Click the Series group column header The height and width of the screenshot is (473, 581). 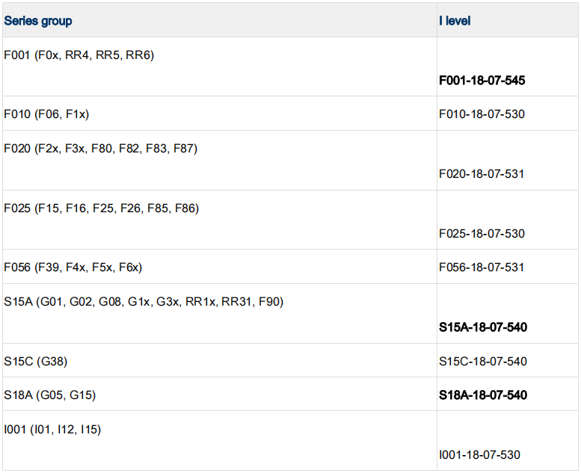[38, 21]
